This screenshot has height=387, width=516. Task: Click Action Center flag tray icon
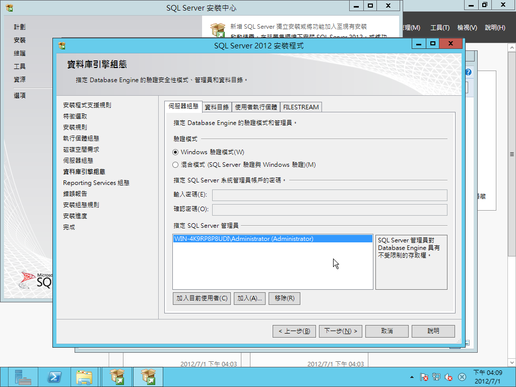click(x=424, y=377)
